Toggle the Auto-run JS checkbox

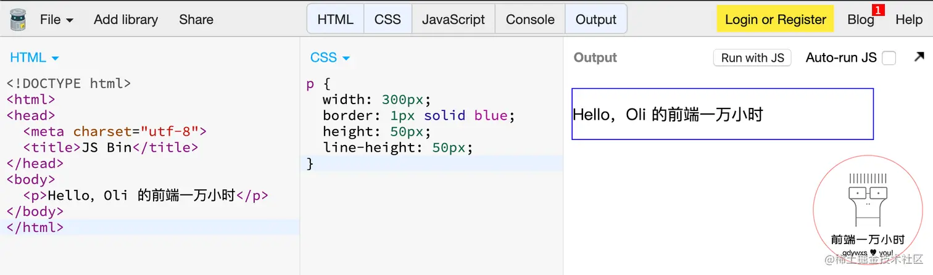[x=889, y=58]
